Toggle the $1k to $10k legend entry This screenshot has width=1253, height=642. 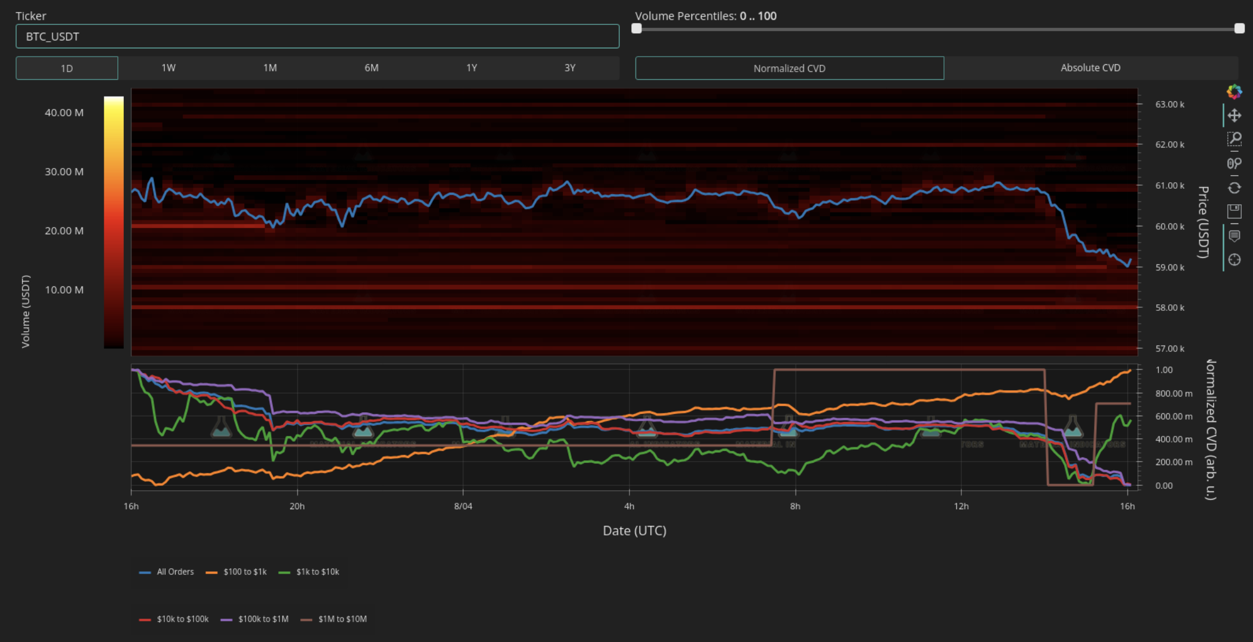308,572
